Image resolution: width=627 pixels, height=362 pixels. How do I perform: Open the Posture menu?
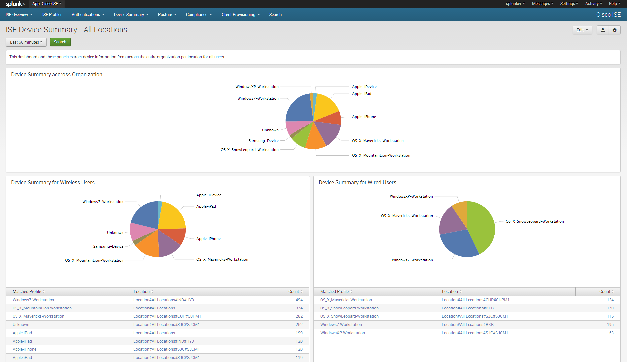pyautogui.click(x=167, y=15)
